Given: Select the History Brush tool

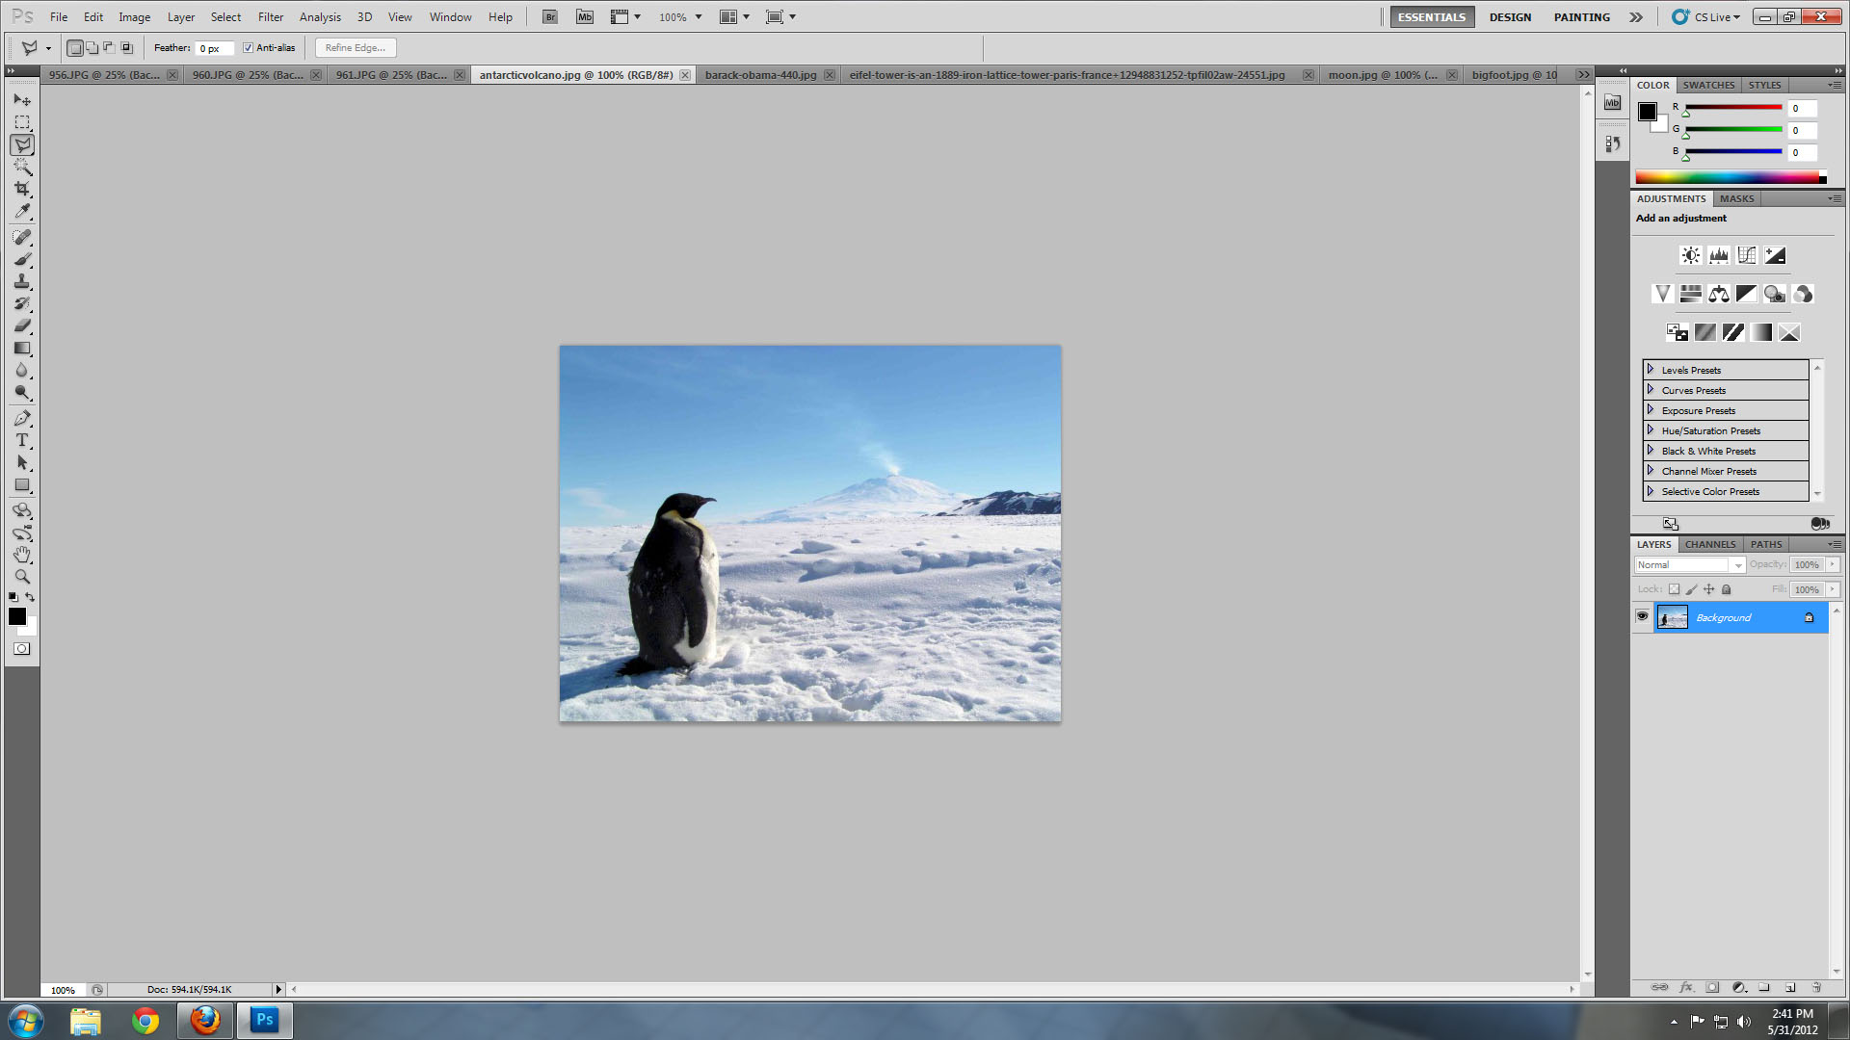Looking at the screenshot, I should [22, 303].
